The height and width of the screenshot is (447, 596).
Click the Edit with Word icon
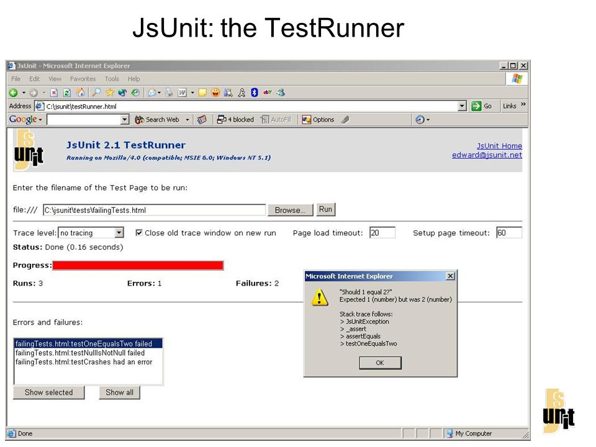[183, 93]
